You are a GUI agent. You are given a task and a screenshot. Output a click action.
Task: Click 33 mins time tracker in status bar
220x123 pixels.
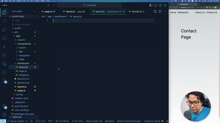(x=77, y=121)
